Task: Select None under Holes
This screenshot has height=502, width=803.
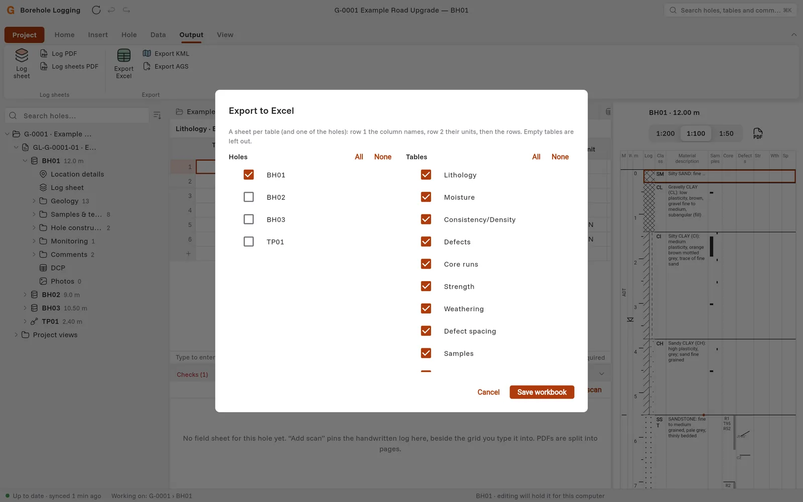Action: click(x=382, y=157)
